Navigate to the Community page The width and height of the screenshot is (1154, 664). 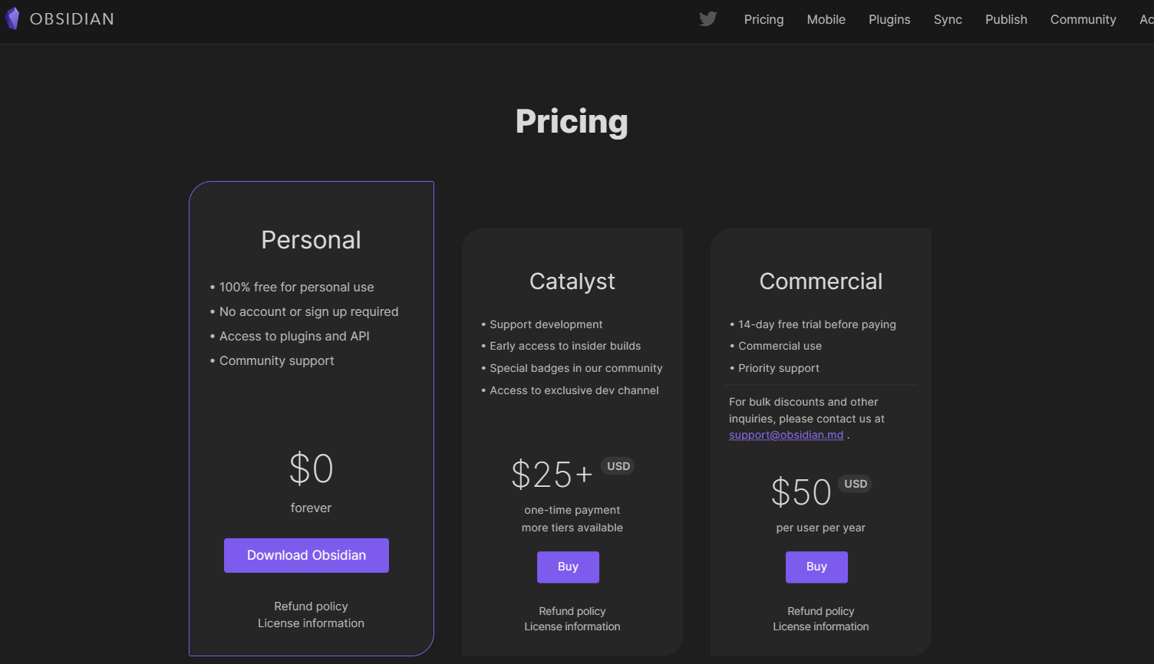[x=1083, y=19]
